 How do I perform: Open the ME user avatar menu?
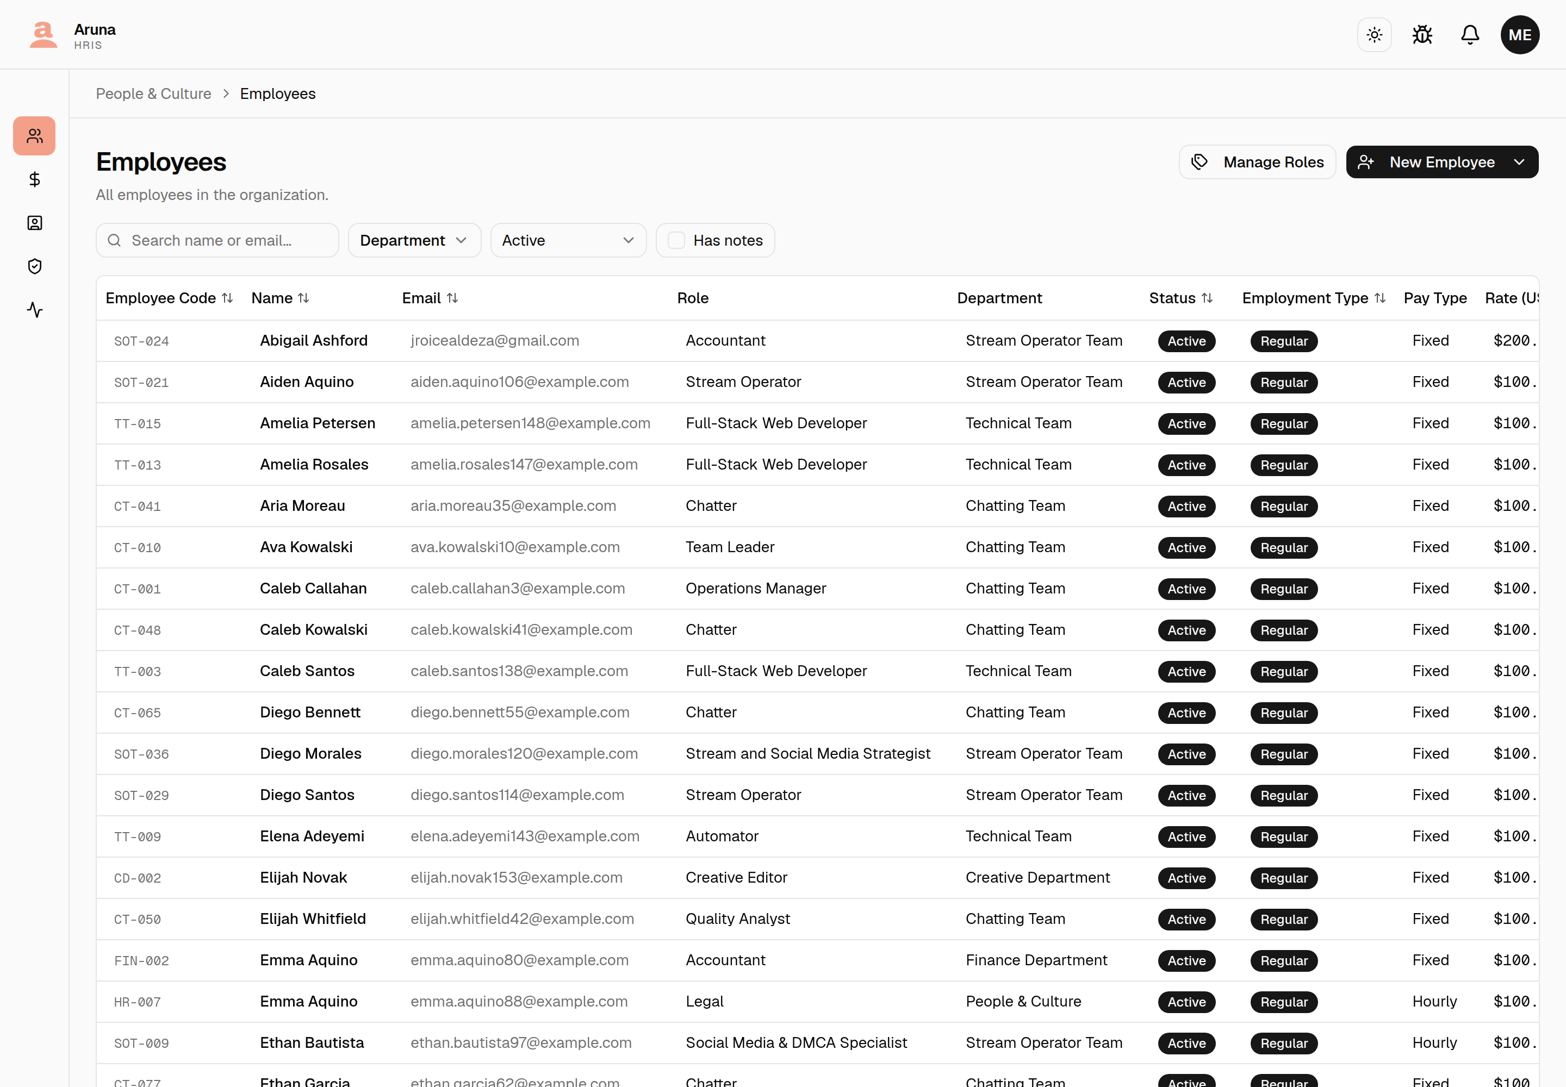(1520, 35)
